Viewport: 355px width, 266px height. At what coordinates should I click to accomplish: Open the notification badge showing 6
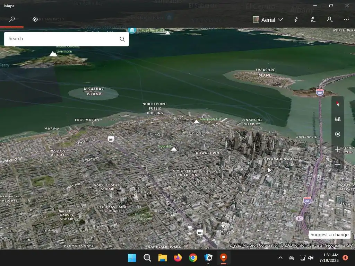(345, 258)
